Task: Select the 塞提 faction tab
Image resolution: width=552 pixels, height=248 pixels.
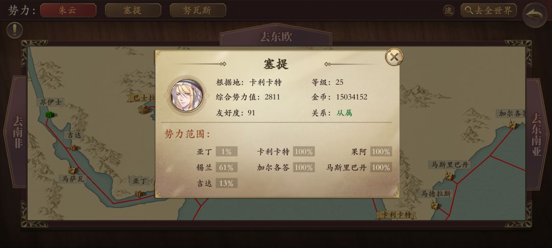Action: coord(133,11)
